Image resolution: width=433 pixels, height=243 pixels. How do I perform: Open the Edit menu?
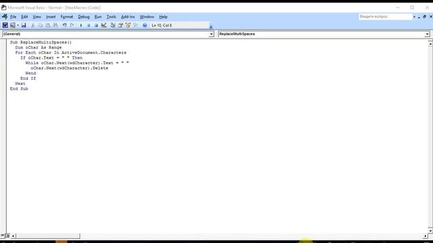coord(24,17)
